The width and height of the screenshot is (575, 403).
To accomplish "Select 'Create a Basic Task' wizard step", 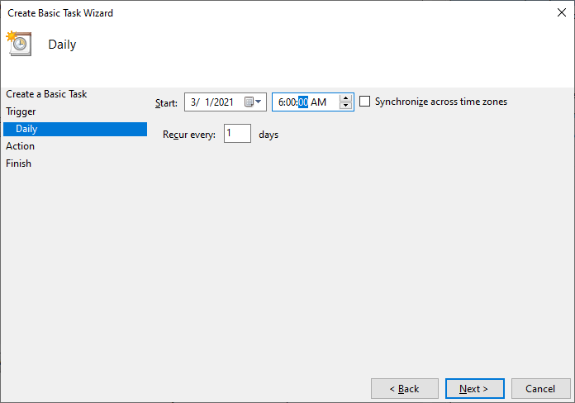I will tap(46, 94).
